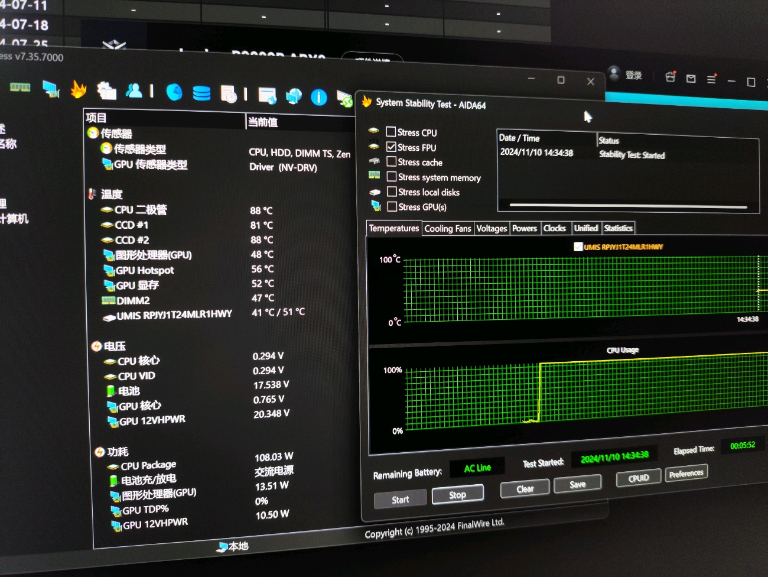Switch to the Temperatures tab
The image size is (768, 577).
394,228
